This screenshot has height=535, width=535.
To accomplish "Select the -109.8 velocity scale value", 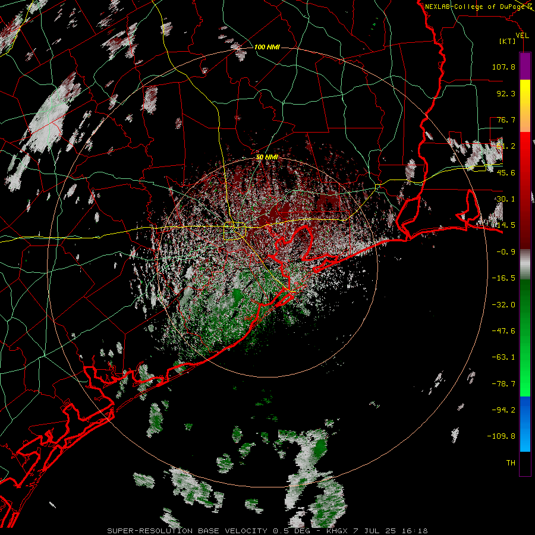I will click(x=502, y=436).
